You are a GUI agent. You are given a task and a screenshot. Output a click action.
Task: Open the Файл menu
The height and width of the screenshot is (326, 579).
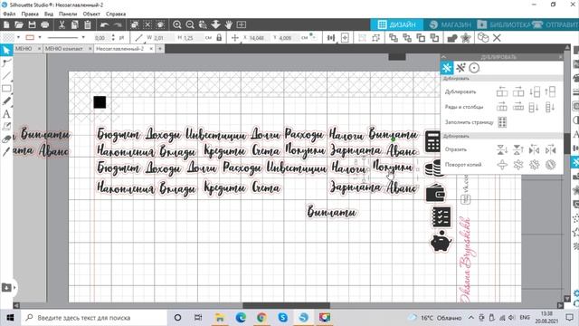pos(9,14)
